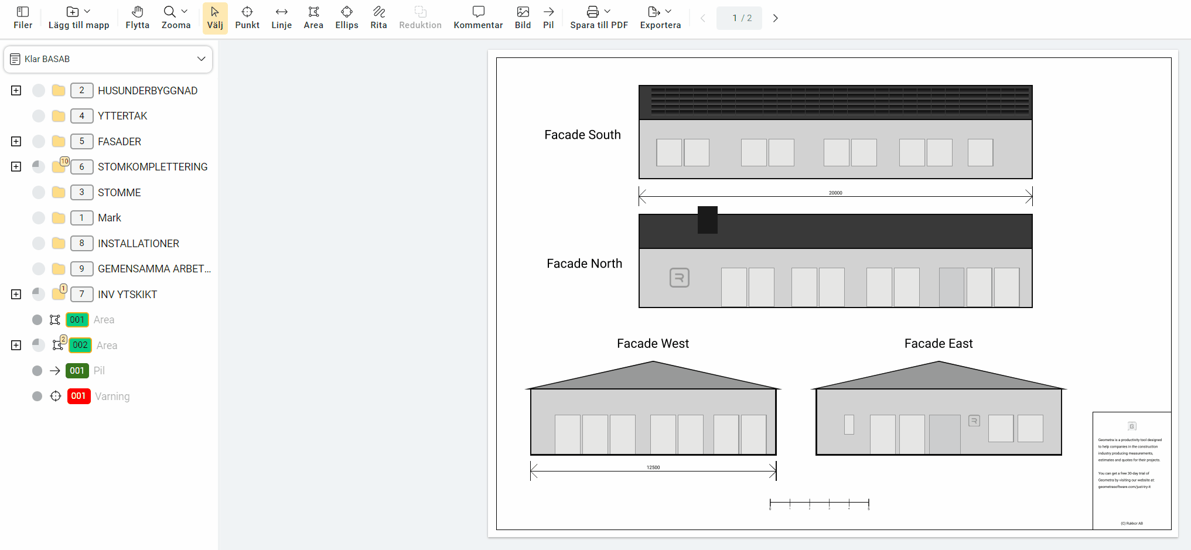1191x550 pixels.
Task: Click the dark green 001 Pil badge
Action: point(77,371)
